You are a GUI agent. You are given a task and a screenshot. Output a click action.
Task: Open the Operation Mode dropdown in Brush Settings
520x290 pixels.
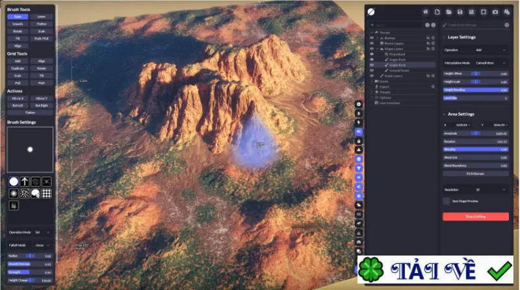pyautogui.click(x=42, y=232)
